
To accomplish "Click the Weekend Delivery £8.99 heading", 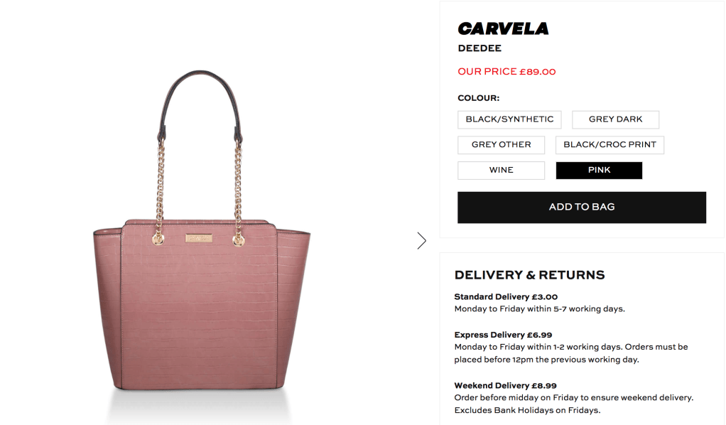I will 505,385.
